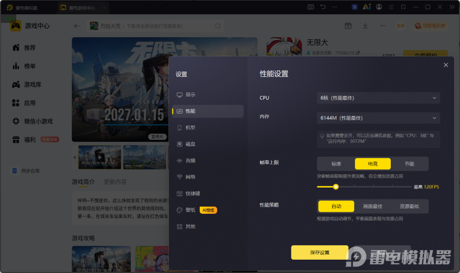Close the settings dialog
Screen dimensions: 460x273
pyautogui.click(x=446, y=65)
